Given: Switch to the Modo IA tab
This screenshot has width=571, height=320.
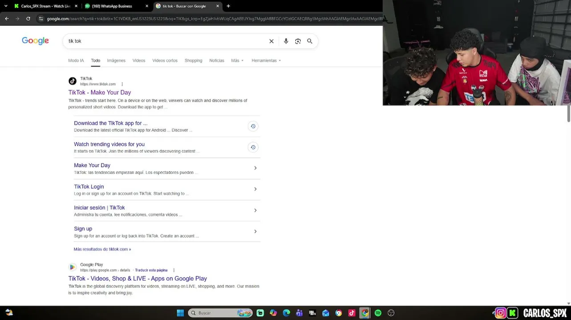Looking at the screenshot, I should point(76,60).
